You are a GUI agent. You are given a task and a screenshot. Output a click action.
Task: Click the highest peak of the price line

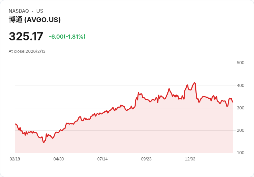[x=195, y=83]
